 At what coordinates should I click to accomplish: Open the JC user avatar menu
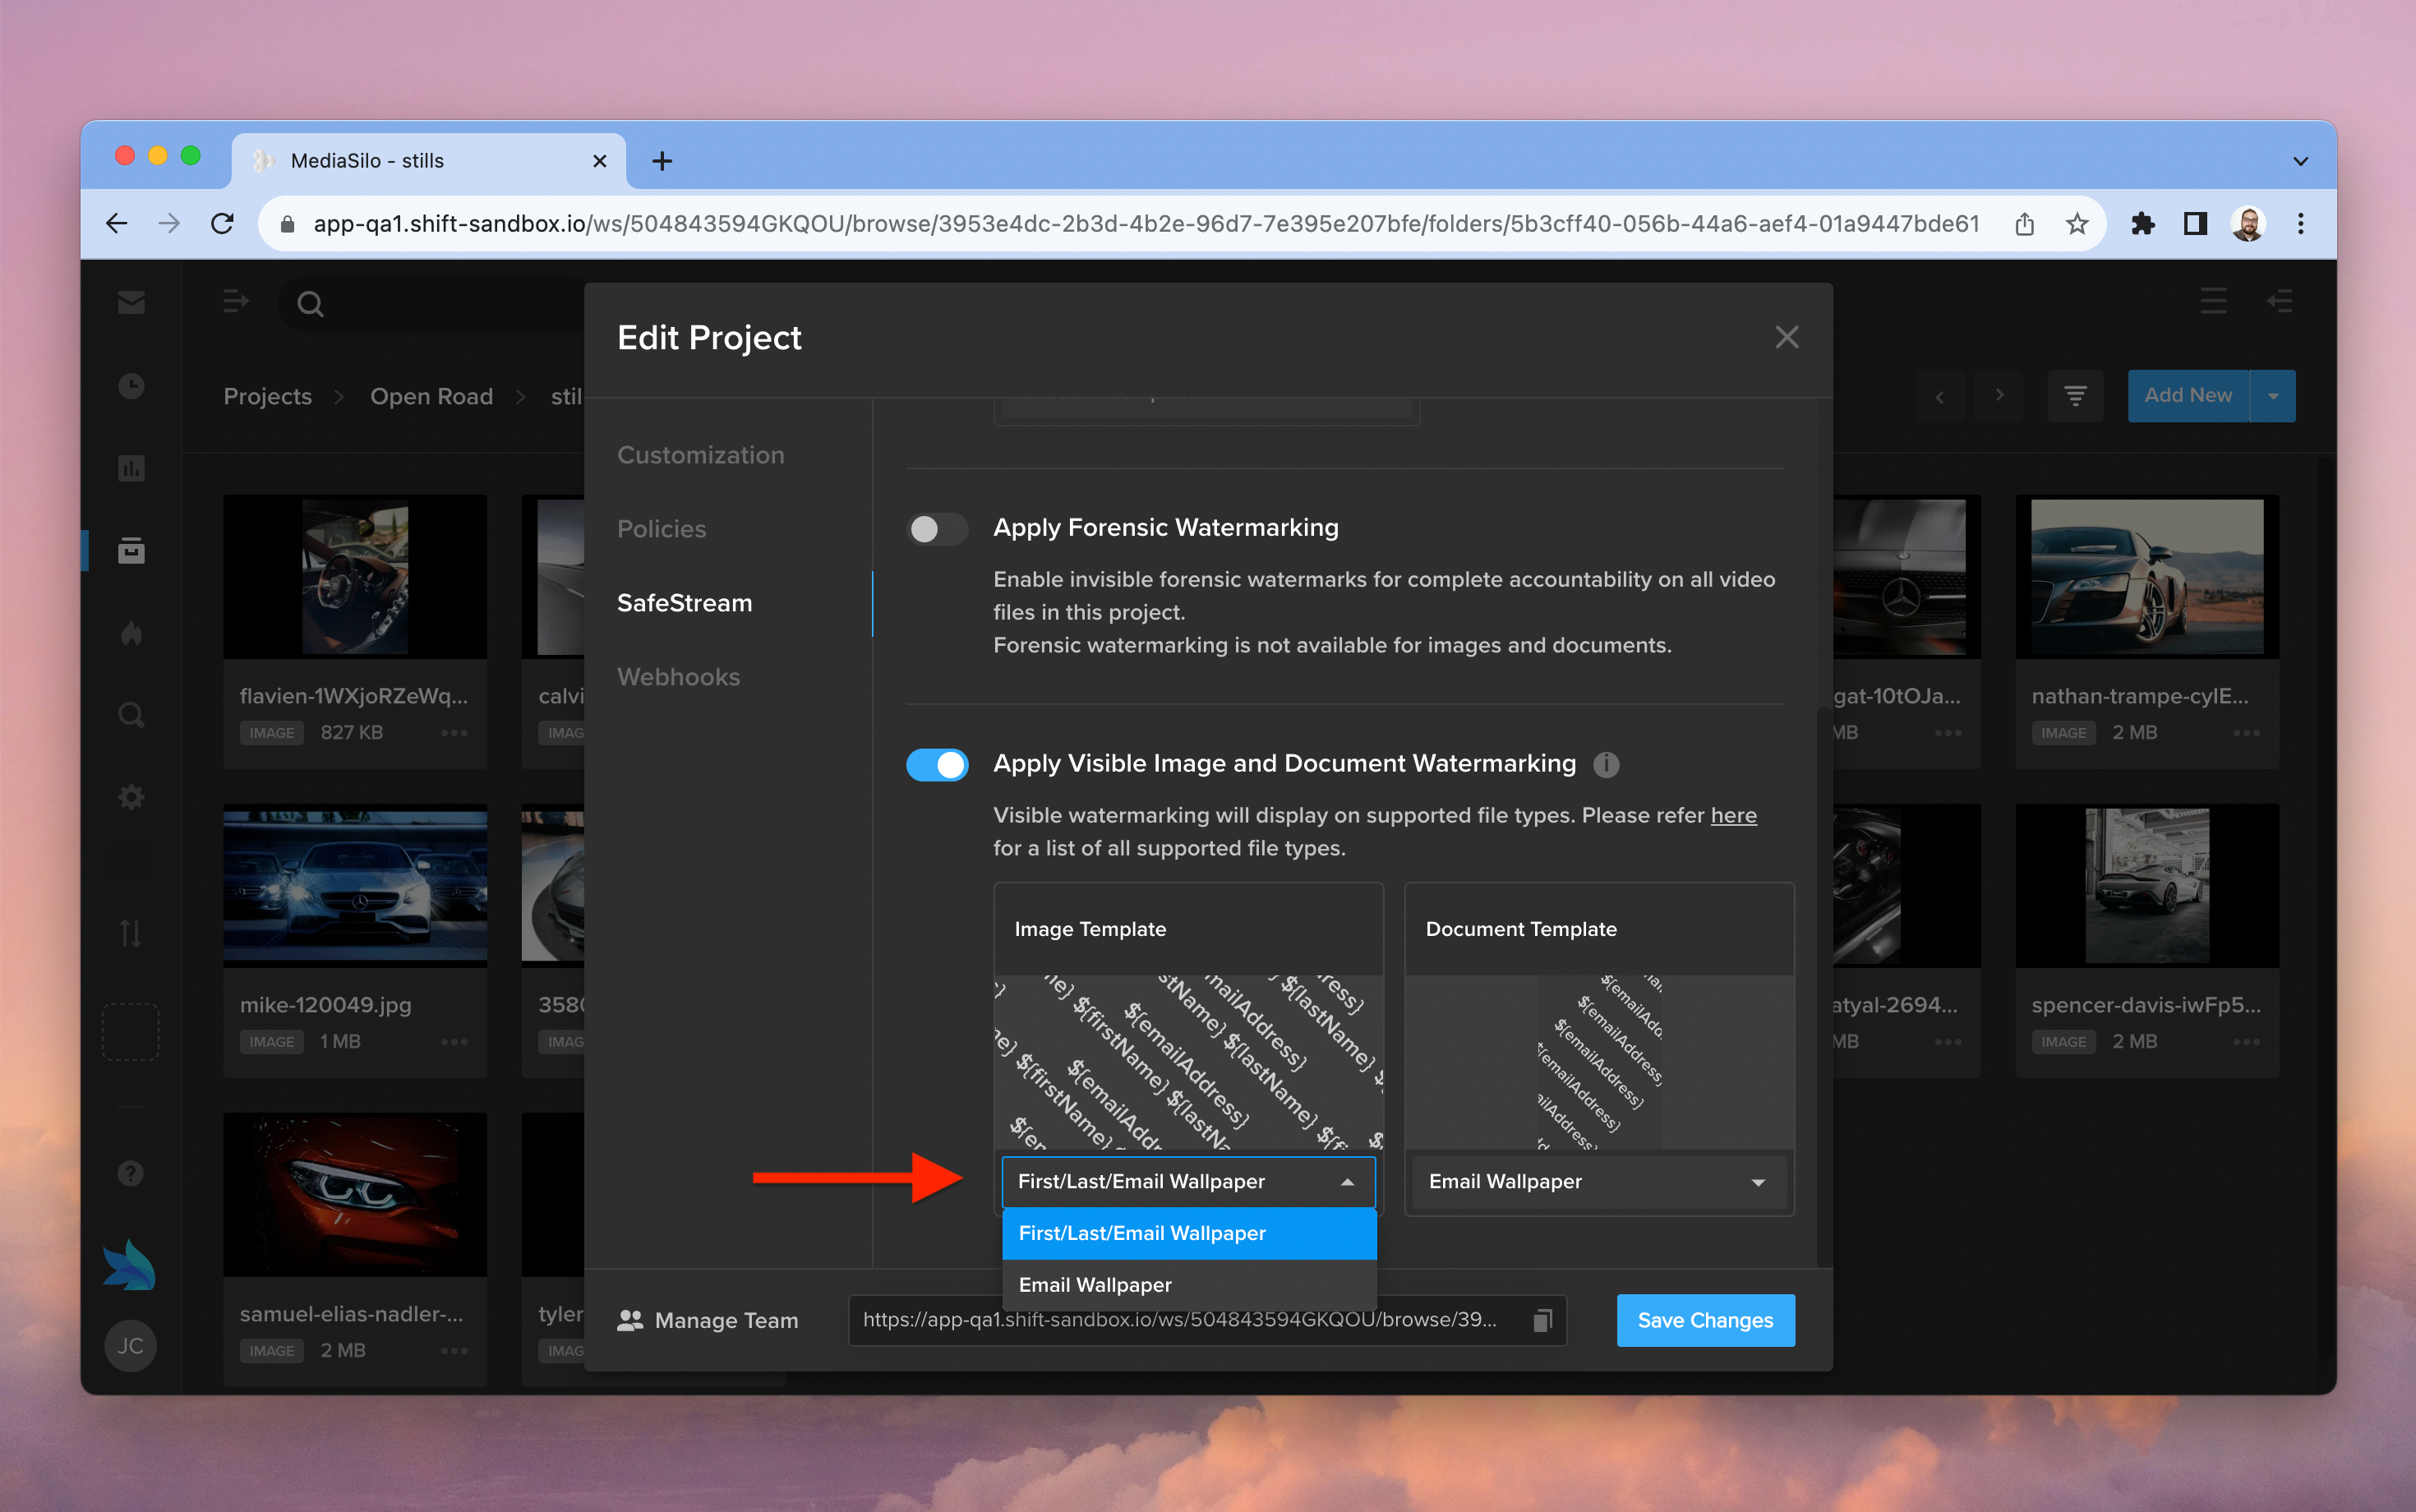click(130, 1346)
